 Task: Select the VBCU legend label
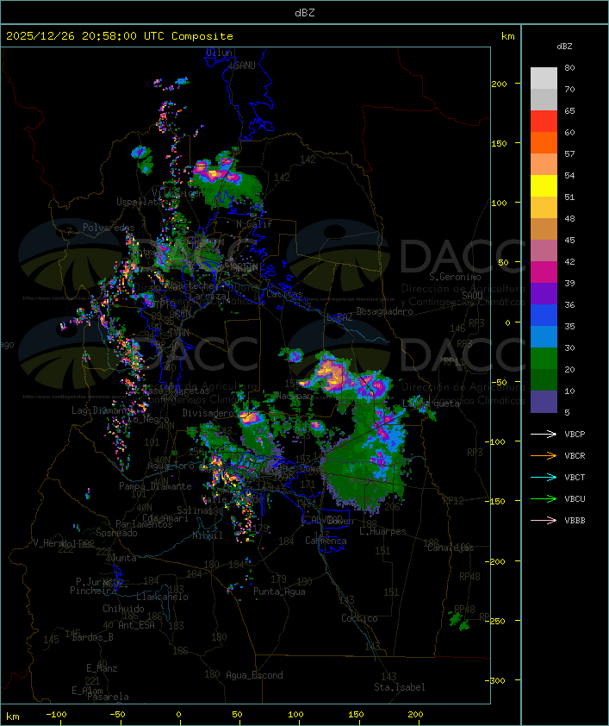coord(575,498)
